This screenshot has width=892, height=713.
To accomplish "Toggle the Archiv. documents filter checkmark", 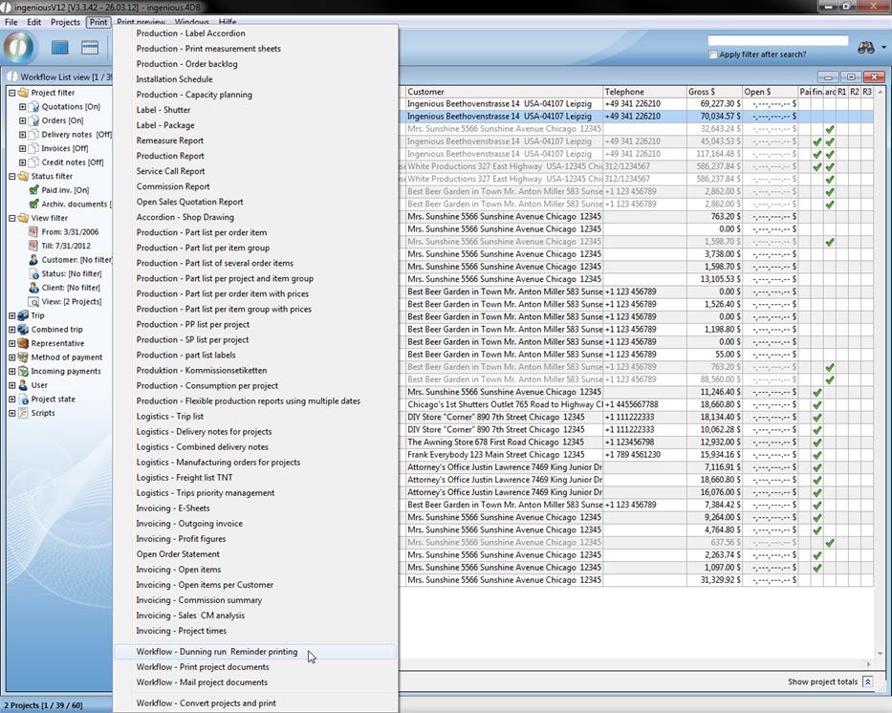I will tap(33, 205).
